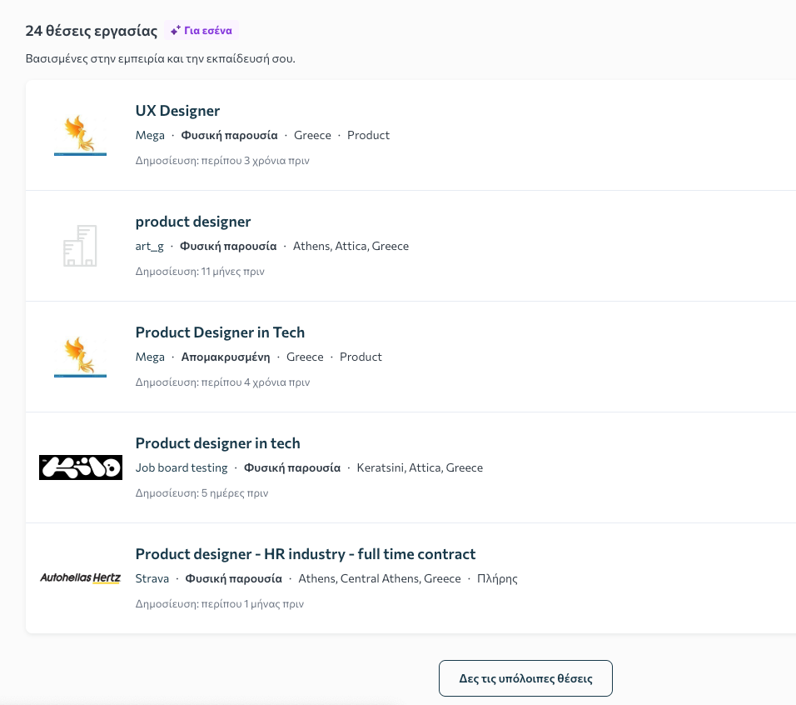The width and height of the screenshot is (796, 705).
Task: Click the placeholder building icon for art_g
Action: (80, 246)
